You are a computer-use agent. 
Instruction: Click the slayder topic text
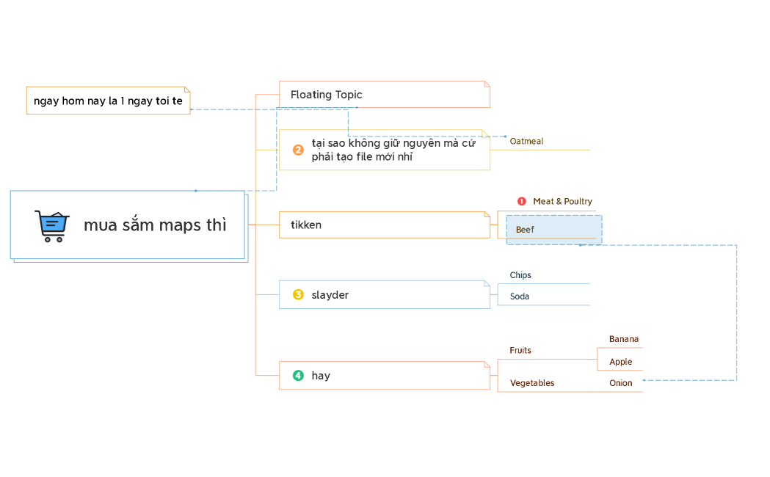point(330,295)
